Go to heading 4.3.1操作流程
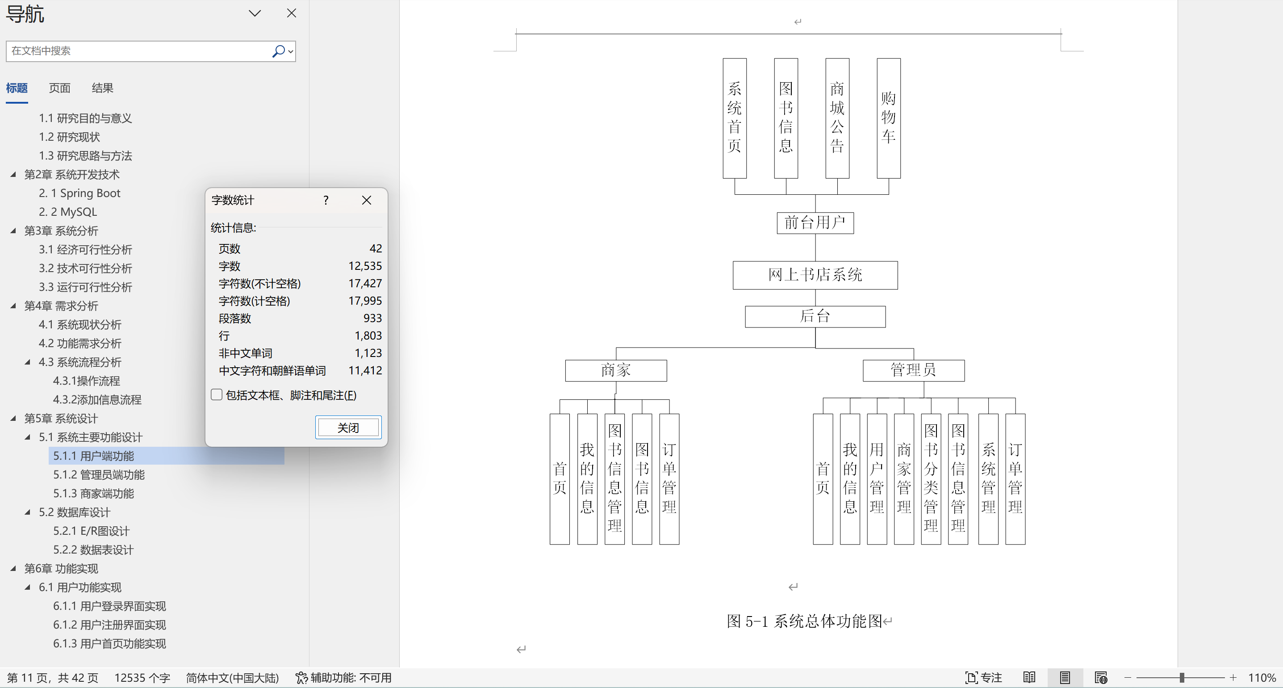The height and width of the screenshot is (688, 1283). [x=86, y=381]
